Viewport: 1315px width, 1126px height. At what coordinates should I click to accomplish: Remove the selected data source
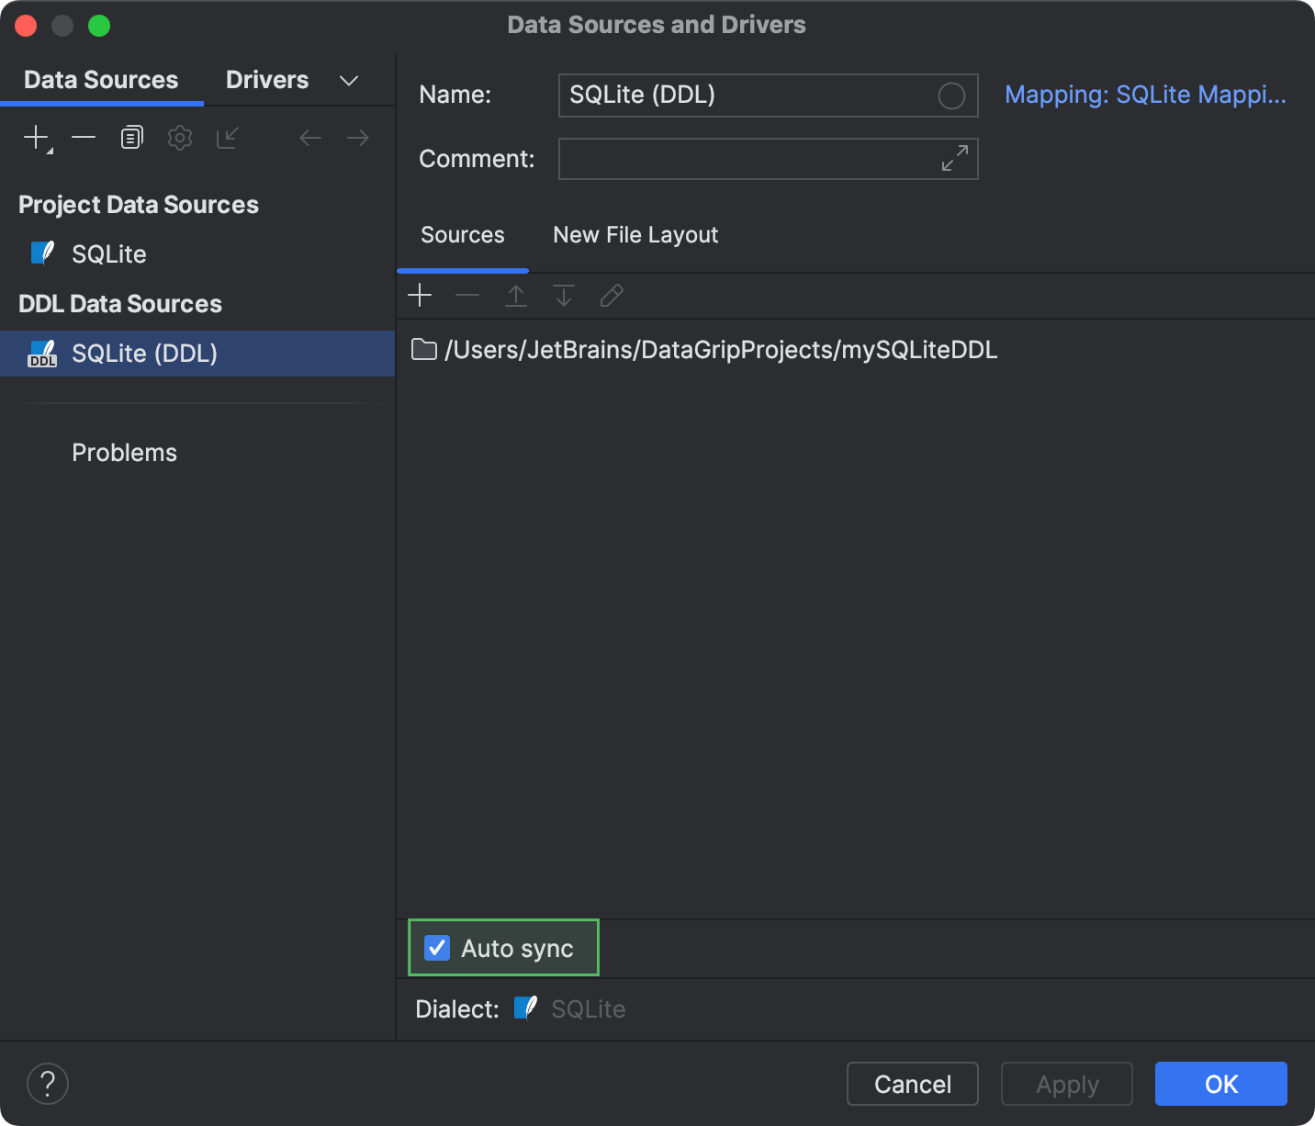tap(84, 137)
